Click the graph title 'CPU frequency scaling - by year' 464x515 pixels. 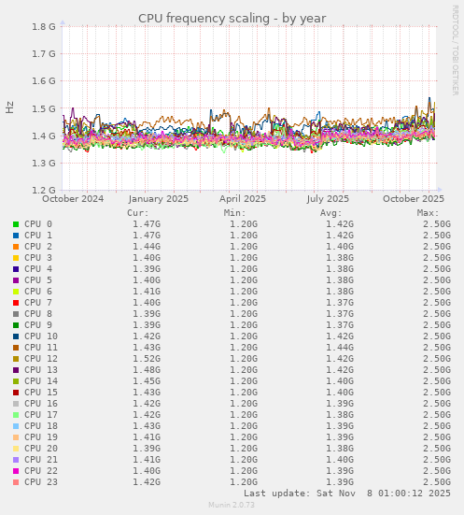pyautogui.click(x=232, y=19)
